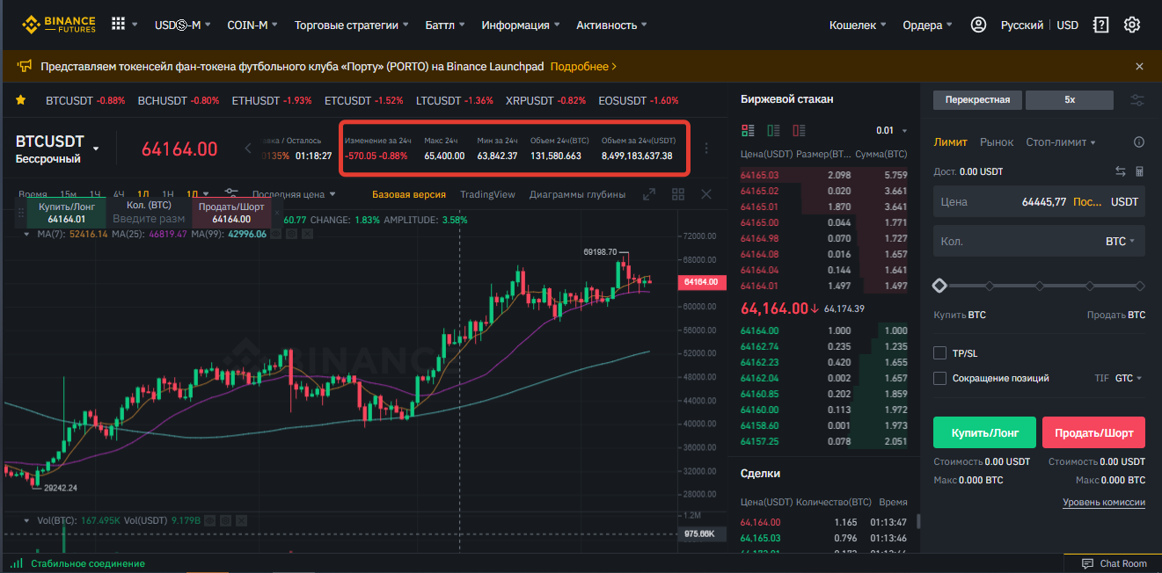Grab the quick-order widget drag handle
1162x573 pixels.
pos(21,212)
